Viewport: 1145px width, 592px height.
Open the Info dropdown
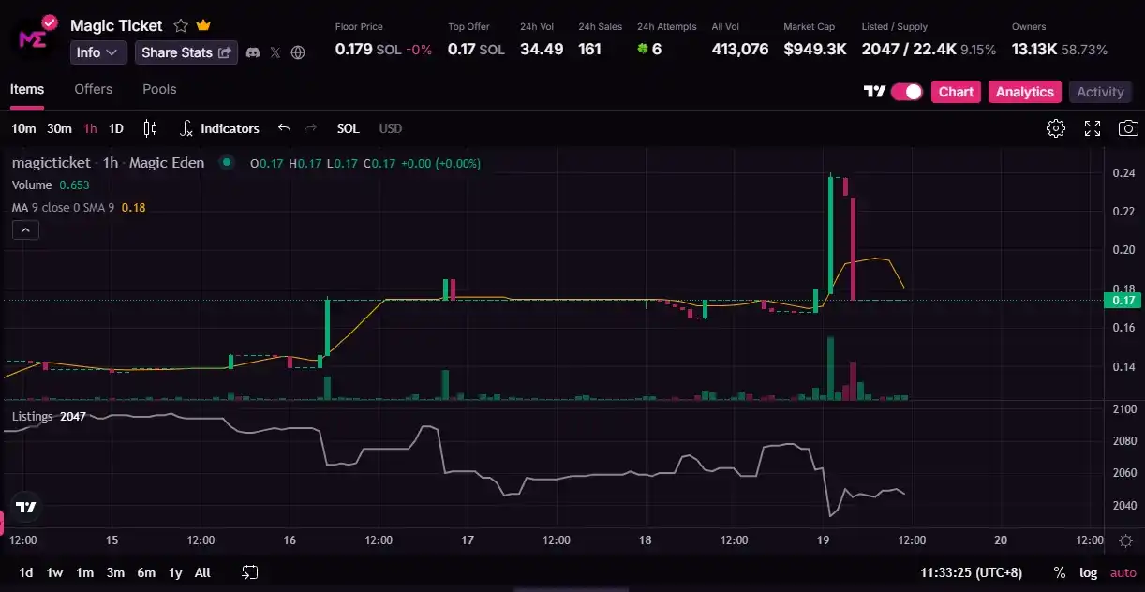pos(98,52)
